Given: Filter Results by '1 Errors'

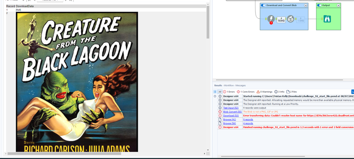Looking at the screenshot, I should pyautogui.click(x=229, y=92).
